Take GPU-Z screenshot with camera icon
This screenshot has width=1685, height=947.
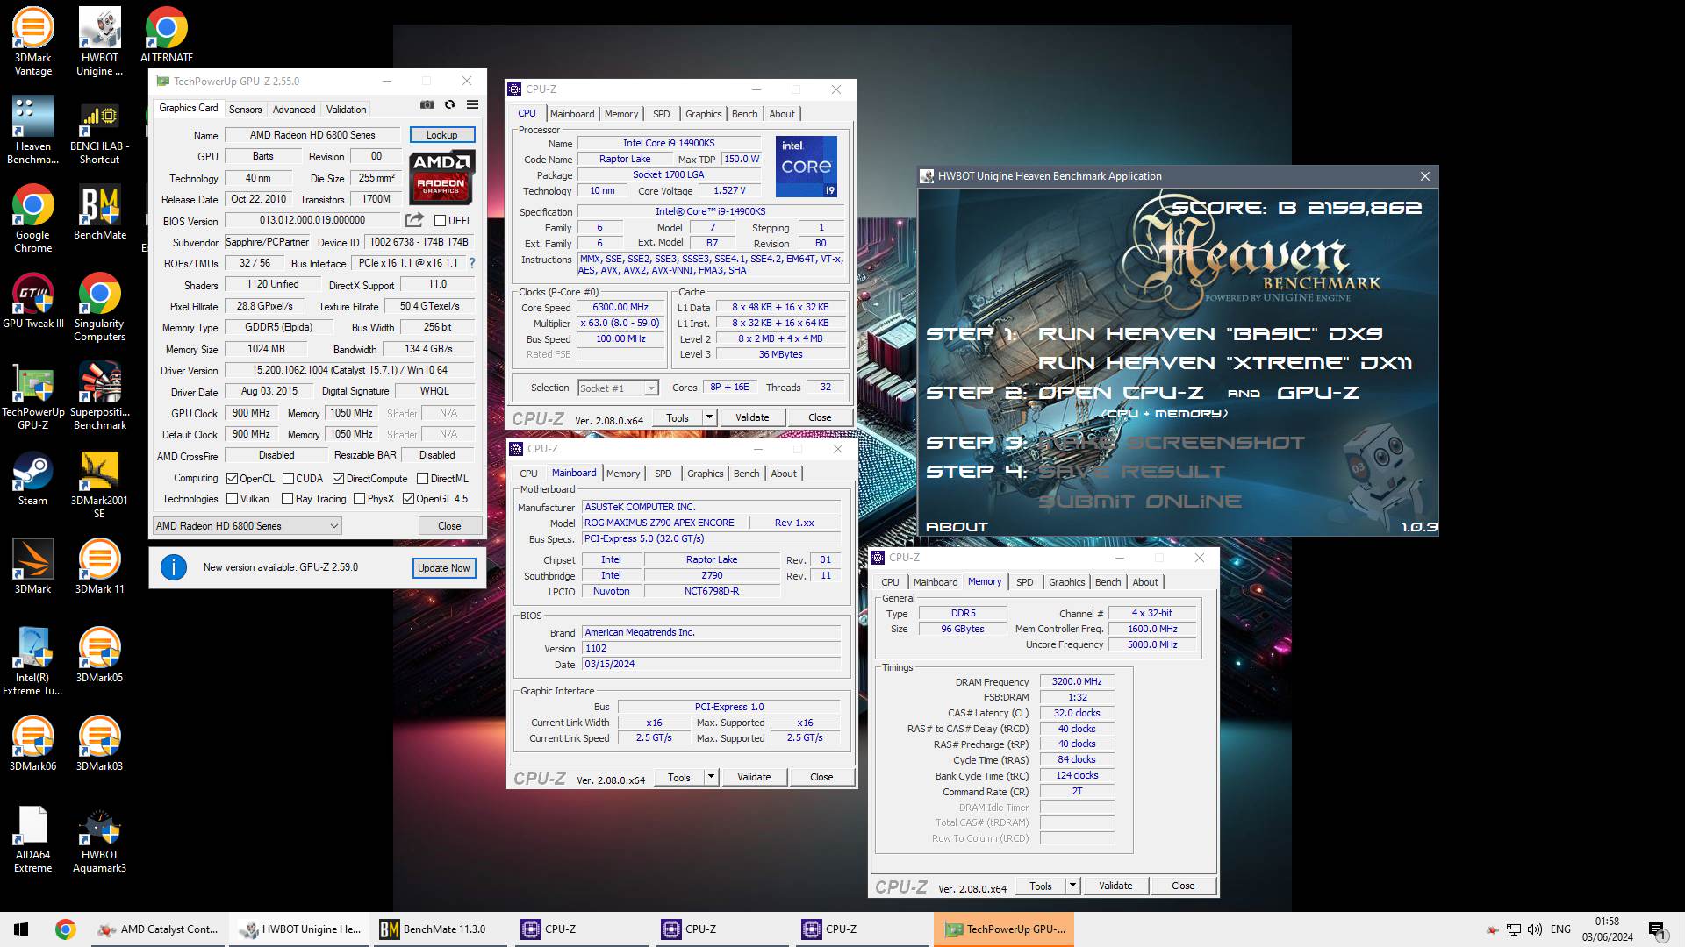pos(427,104)
